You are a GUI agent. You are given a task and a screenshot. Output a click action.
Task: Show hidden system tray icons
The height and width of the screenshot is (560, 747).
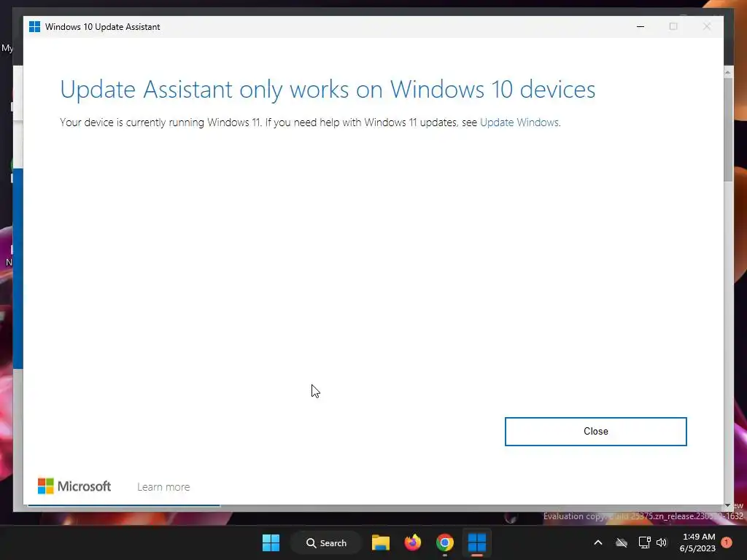pos(598,542)
